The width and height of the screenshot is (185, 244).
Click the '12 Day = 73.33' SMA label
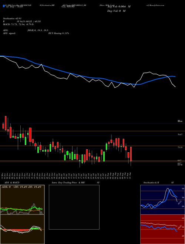(x=14, y=7)
